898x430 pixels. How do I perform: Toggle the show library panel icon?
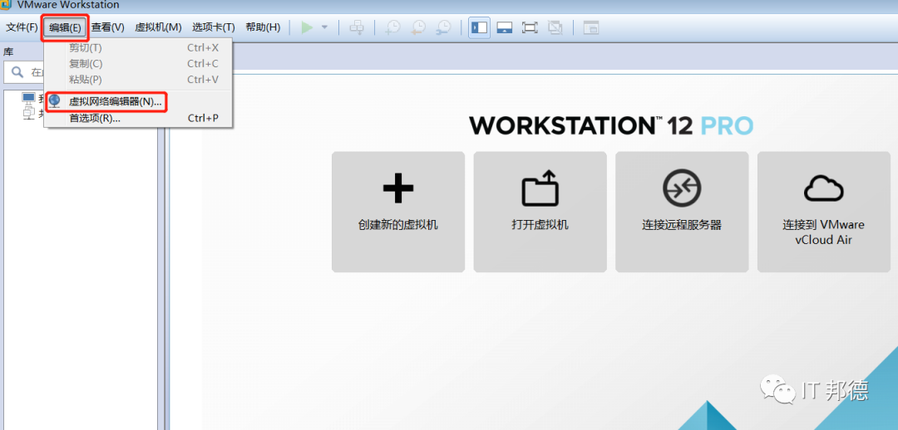coord(480,27)
